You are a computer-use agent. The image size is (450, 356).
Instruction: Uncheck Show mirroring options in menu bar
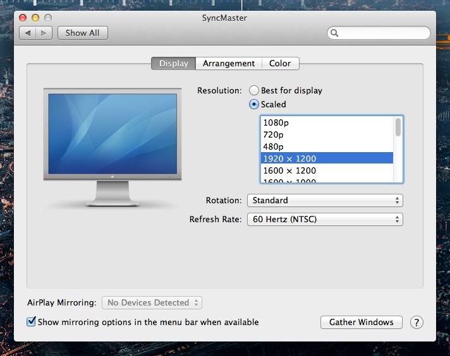(31, 322)
